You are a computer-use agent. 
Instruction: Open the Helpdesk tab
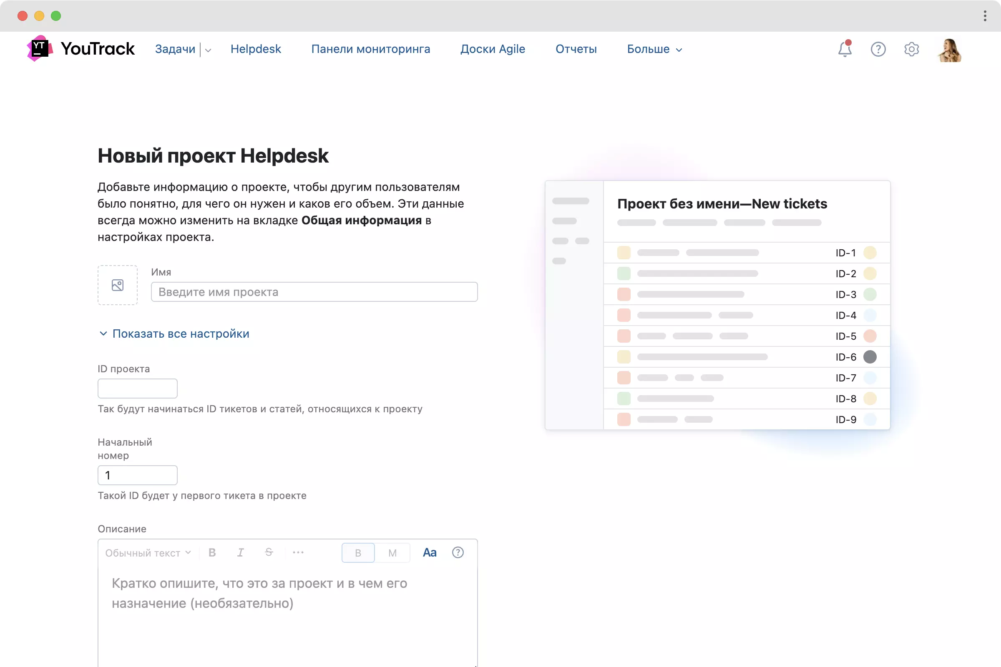pos(255,49)
